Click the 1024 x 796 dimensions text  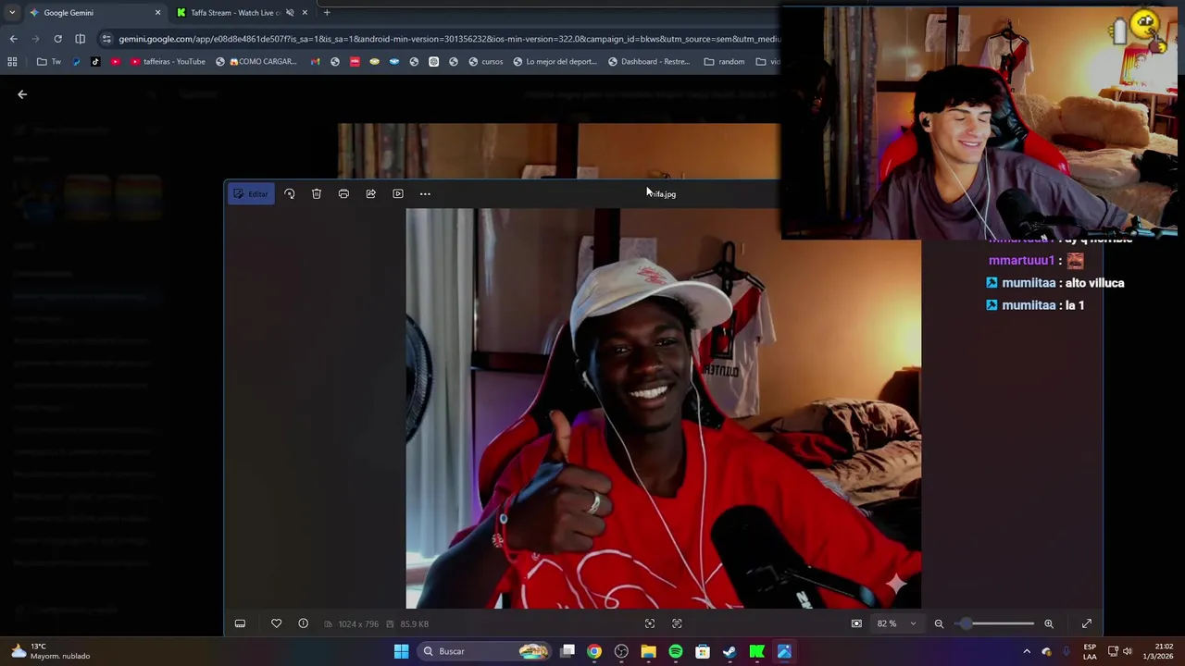(x=357, y=624)
